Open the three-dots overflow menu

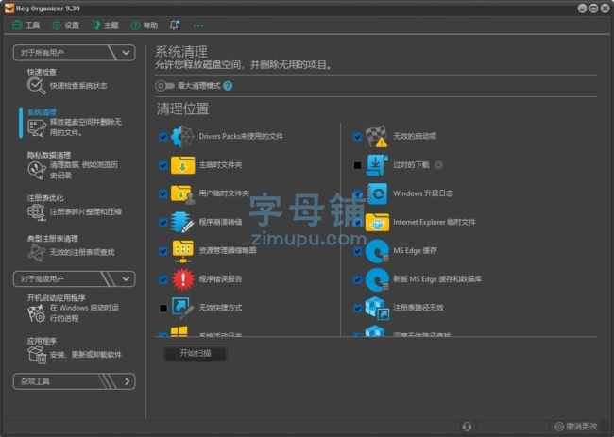click(x=198, y=25)
